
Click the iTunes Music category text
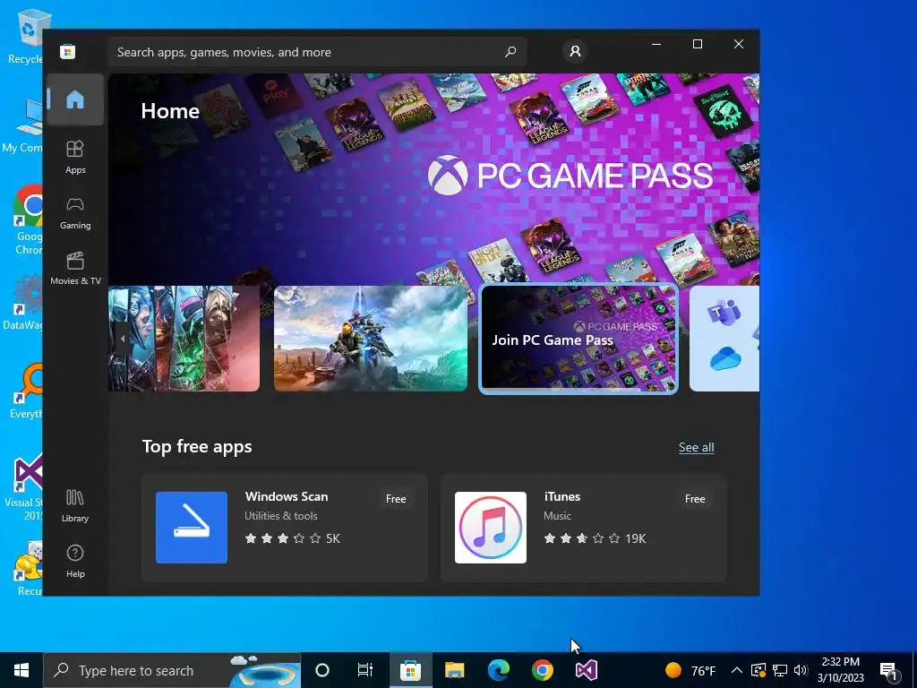557,516
